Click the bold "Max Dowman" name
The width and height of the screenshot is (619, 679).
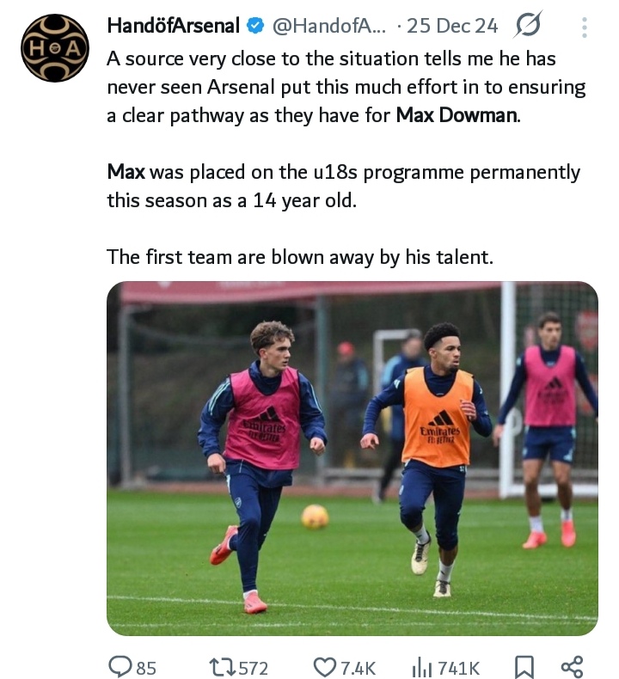point(457,115)
